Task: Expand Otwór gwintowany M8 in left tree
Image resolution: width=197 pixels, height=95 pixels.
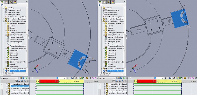Action: (6, 62)
